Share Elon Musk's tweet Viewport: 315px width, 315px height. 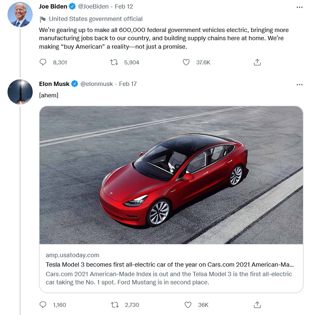[257, 305]
